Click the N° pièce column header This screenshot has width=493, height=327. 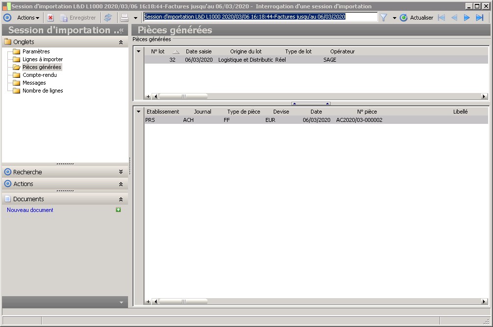point(367,112)
